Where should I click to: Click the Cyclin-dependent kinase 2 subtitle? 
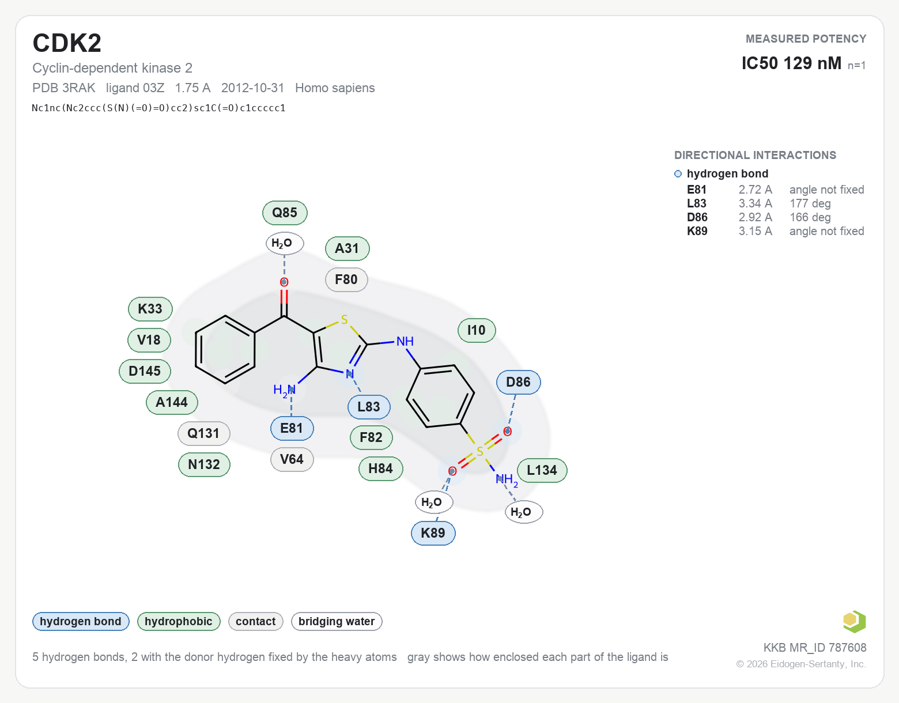point(112,68)
